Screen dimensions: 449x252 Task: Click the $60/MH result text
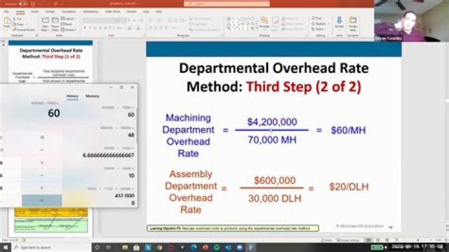[348, 130]
